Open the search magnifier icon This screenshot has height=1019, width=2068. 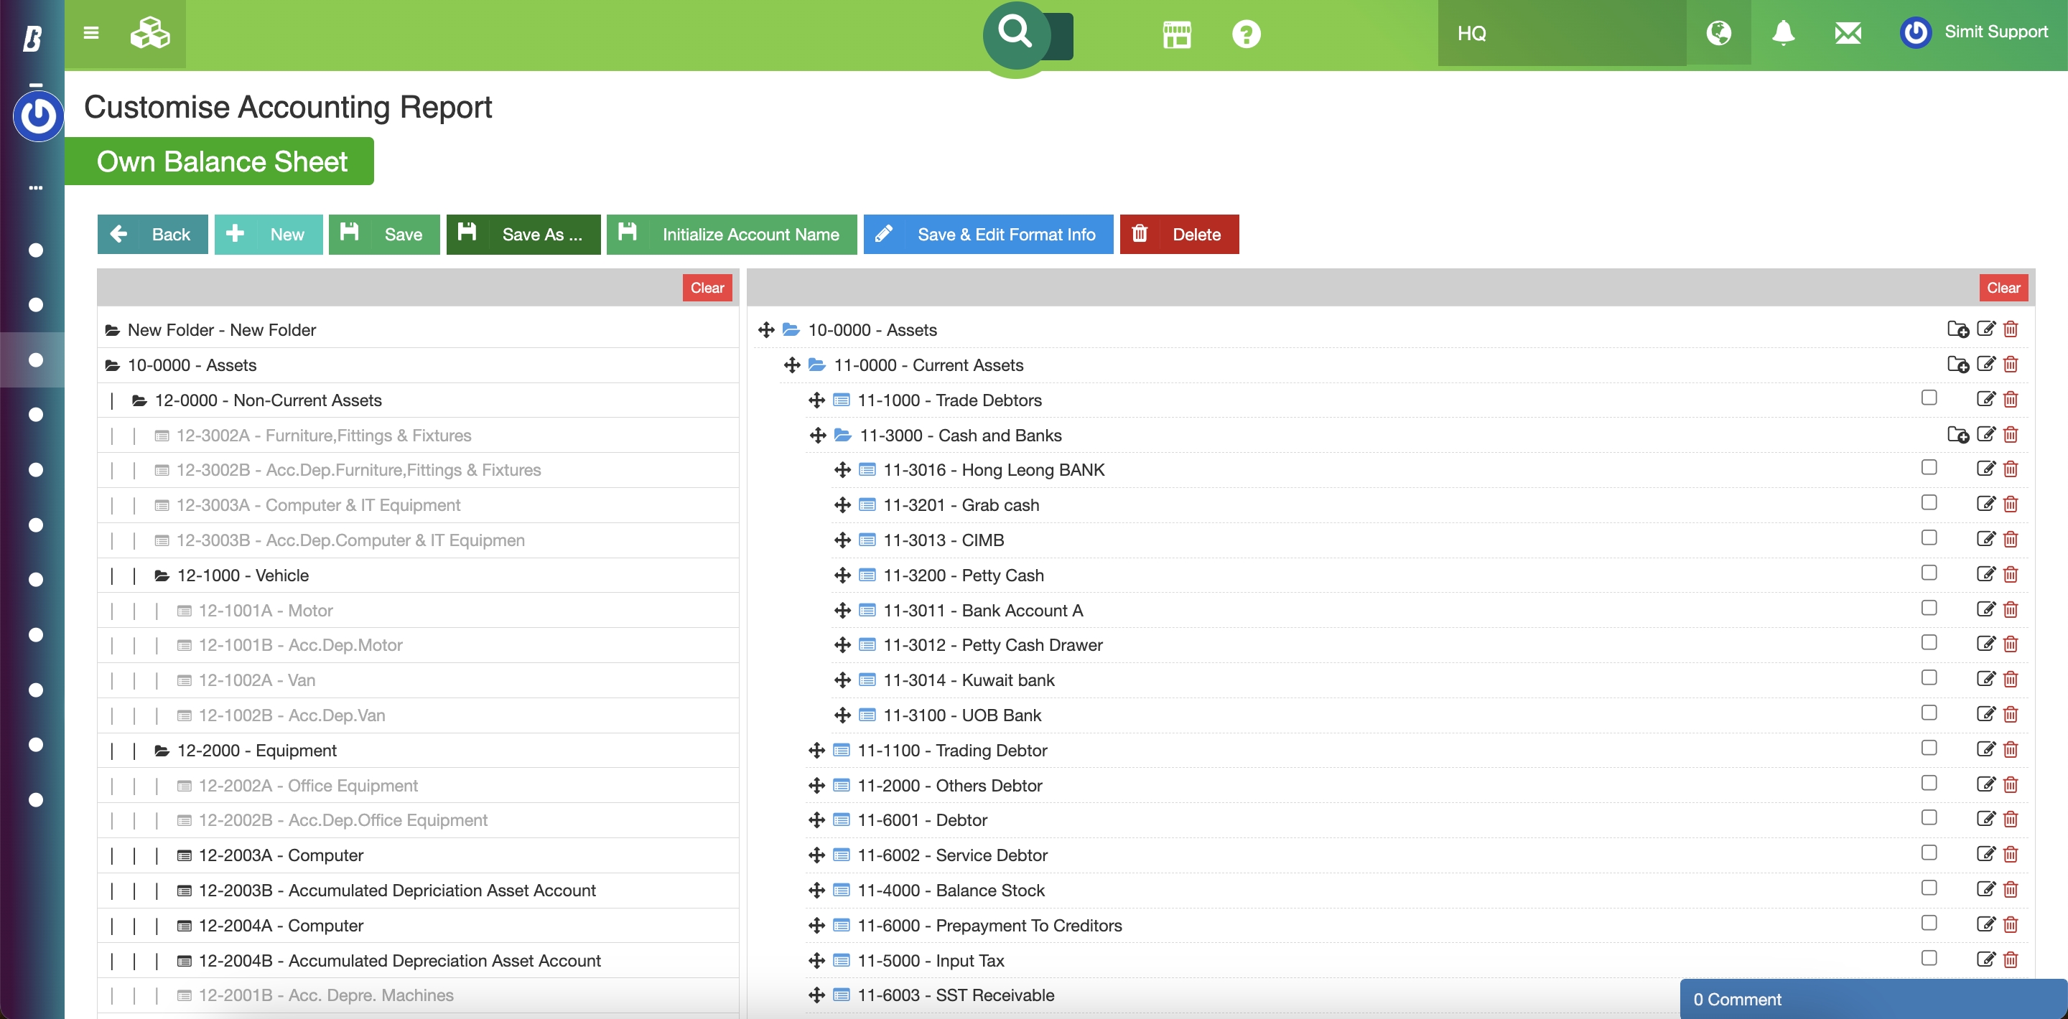coord(1015,34)
